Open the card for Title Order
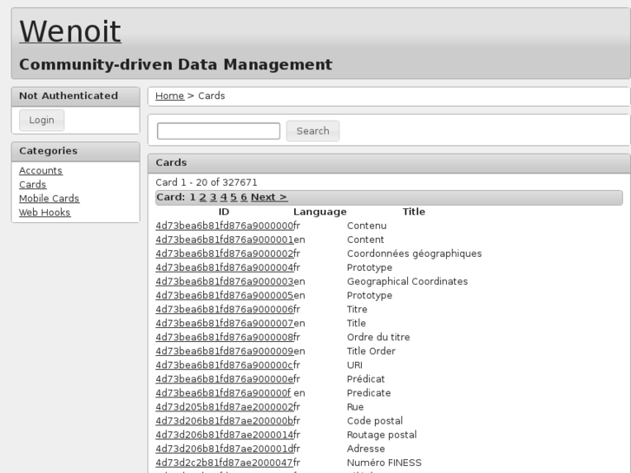Viewport: 631px width, 473px height. [x=223, y=351]
